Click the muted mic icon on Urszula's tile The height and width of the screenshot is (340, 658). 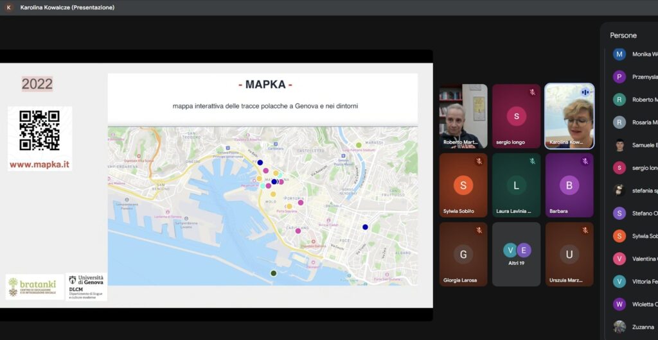pyautogui.click(x=585, y=230)
